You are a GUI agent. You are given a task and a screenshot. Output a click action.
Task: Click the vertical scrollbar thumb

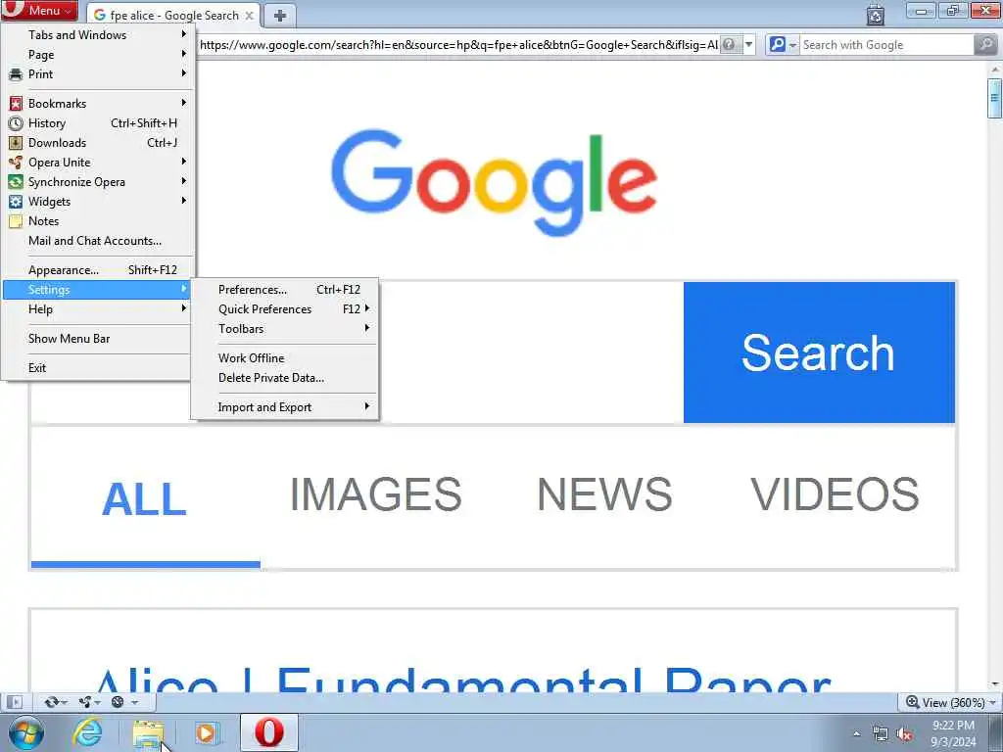994,98
